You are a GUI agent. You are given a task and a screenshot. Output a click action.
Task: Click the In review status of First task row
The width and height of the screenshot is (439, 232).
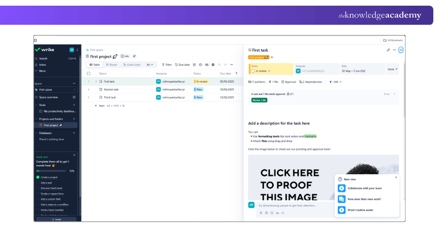tap(201, 81)
